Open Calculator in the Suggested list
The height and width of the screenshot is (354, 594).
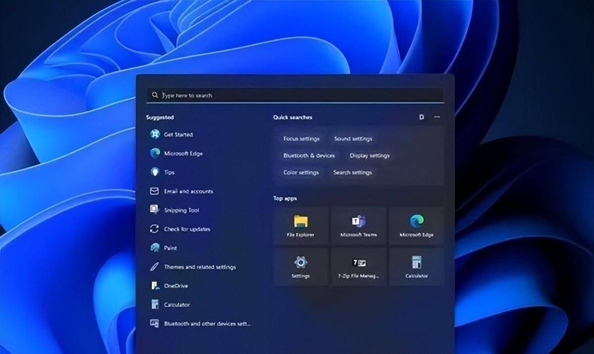pyautogui.click(x=170, y=305)
